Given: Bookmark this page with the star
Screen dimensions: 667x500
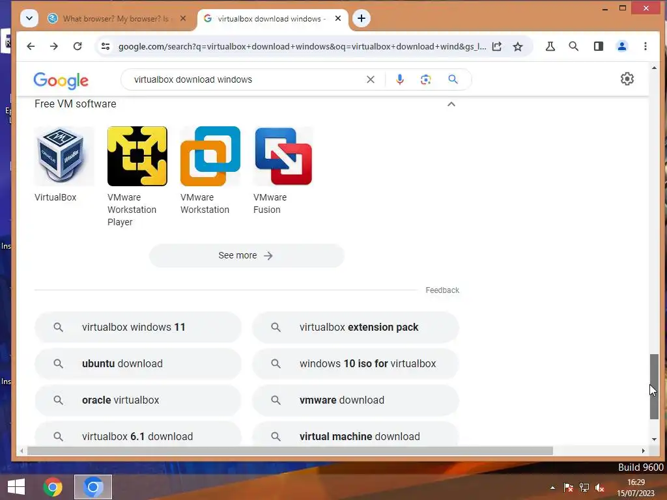Looking at the screenshot, I should click(x=518, y=46).
